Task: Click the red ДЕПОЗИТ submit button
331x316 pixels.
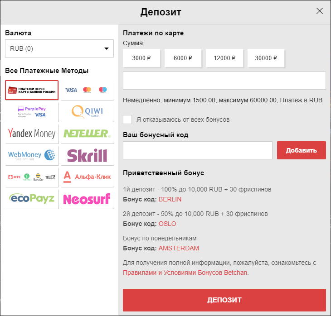Action: 224,300
